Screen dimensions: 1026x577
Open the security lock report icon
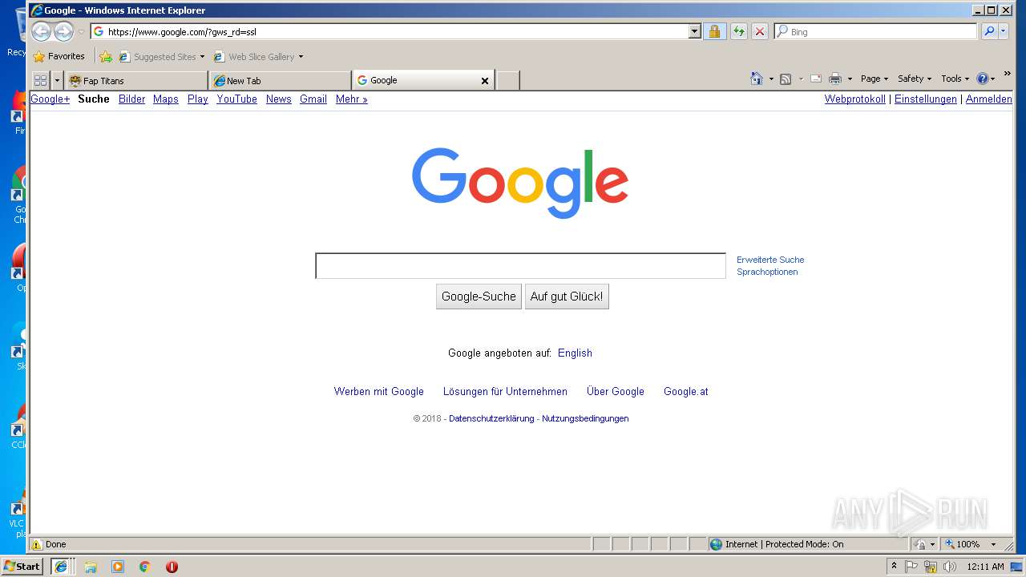coord(714,31)
